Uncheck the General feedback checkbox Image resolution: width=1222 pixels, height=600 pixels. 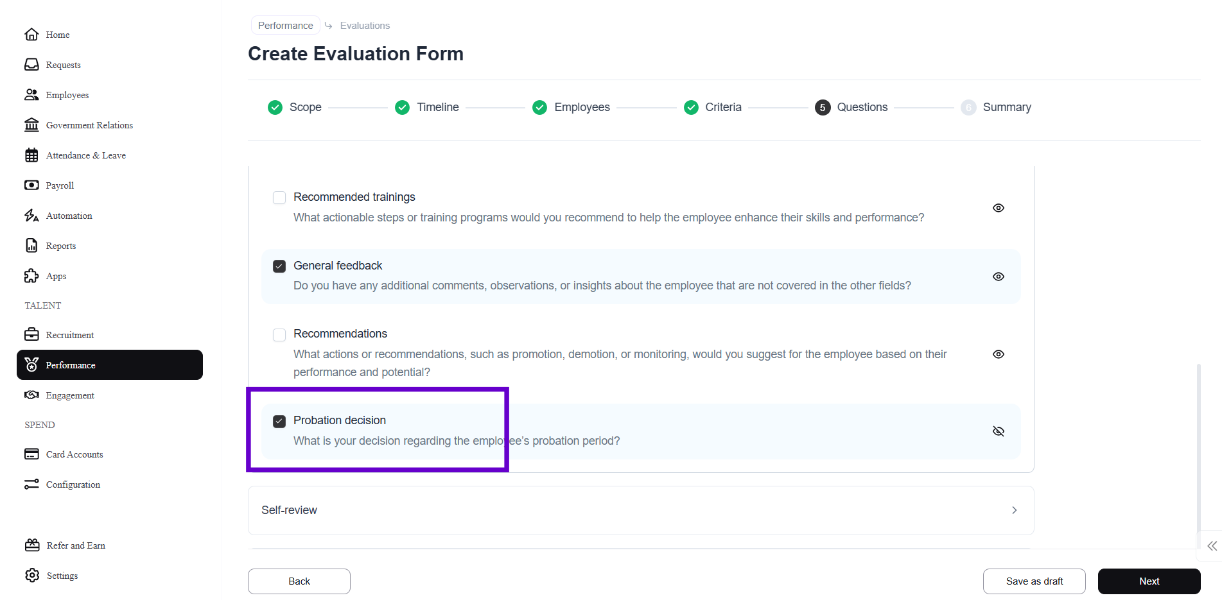pyautogui.click(x=279, y=266)
